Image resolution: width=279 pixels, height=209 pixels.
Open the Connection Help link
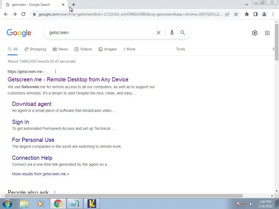pyautogui.click(x=32, y=158)
